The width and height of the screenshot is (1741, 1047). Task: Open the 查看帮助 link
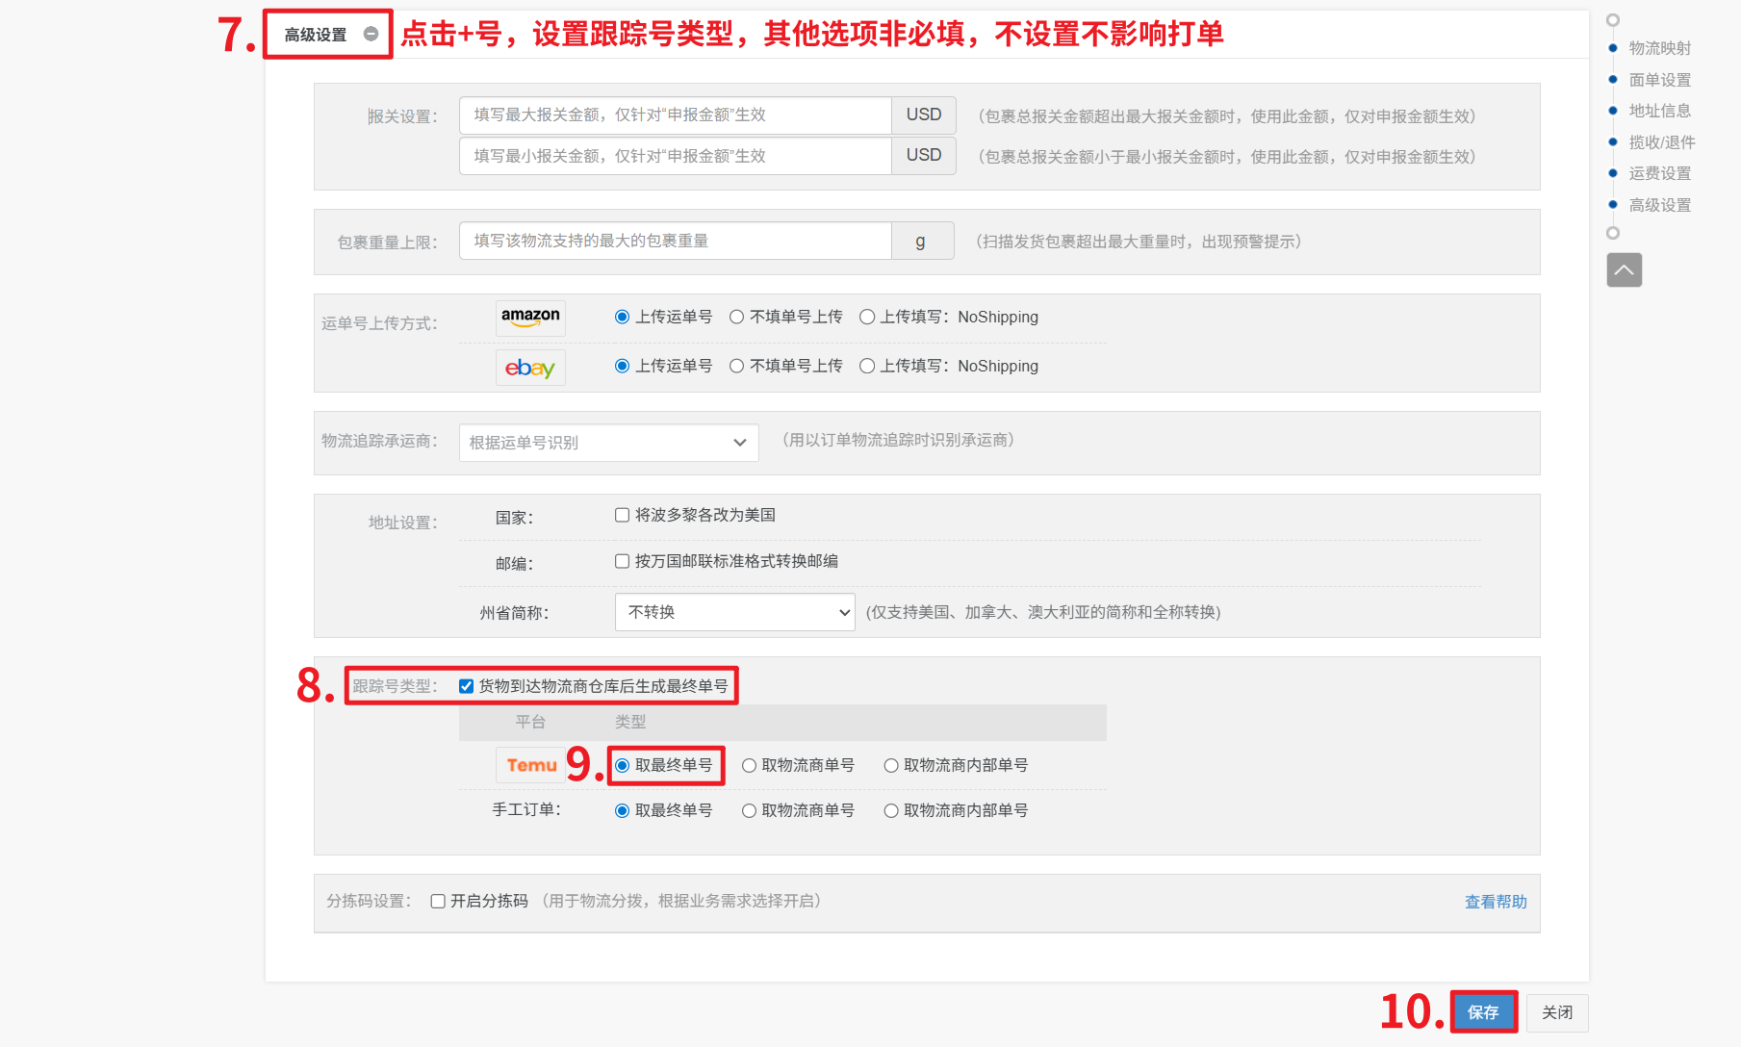1495,902
